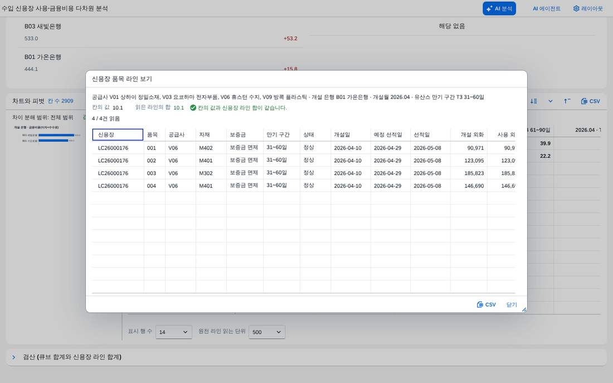
Task: Click the 4 / 4건 읽음 count text
Action: (x=105, y=119)
